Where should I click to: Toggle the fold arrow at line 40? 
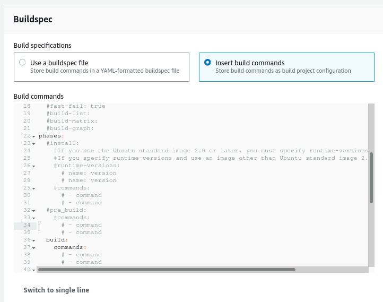[x=34, y=270]
